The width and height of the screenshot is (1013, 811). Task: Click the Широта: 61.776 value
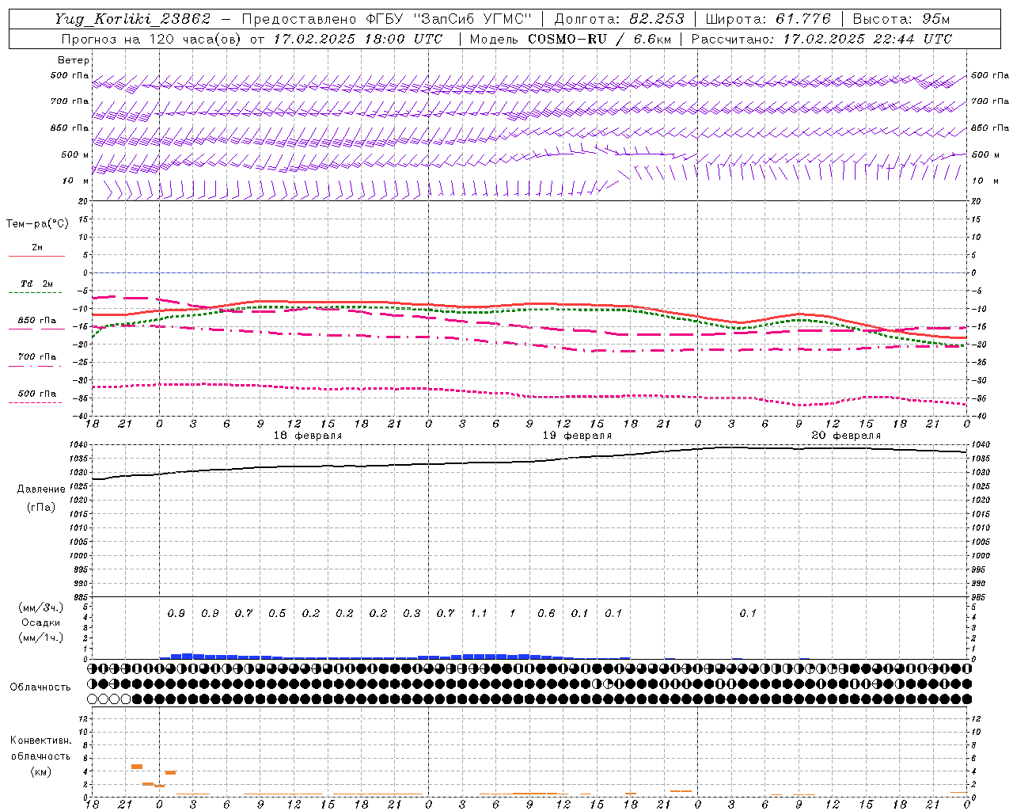(768, 19)
